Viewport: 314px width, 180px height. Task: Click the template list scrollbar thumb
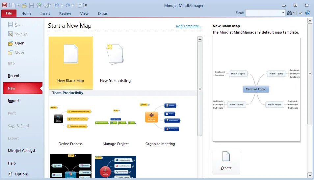coord(200,89)
